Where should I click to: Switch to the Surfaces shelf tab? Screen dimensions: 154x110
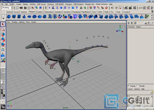[24, 12]
